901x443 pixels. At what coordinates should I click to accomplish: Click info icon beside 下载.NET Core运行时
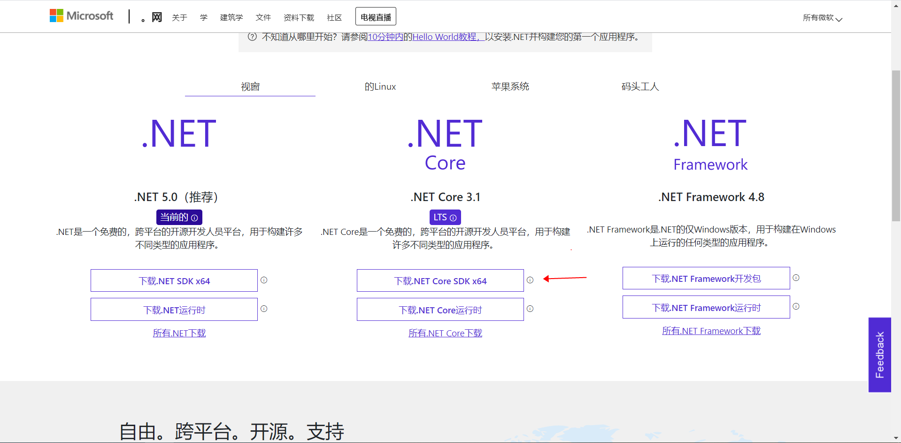click(x=530, y=309)
